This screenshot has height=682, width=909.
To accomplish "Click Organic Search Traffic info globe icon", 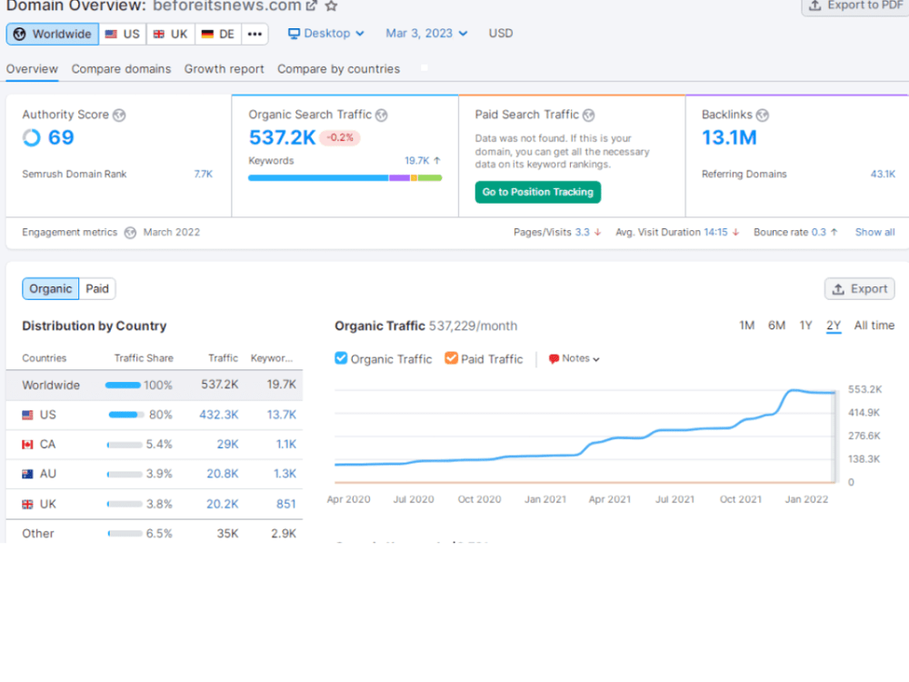I will (x=382, y=115).
